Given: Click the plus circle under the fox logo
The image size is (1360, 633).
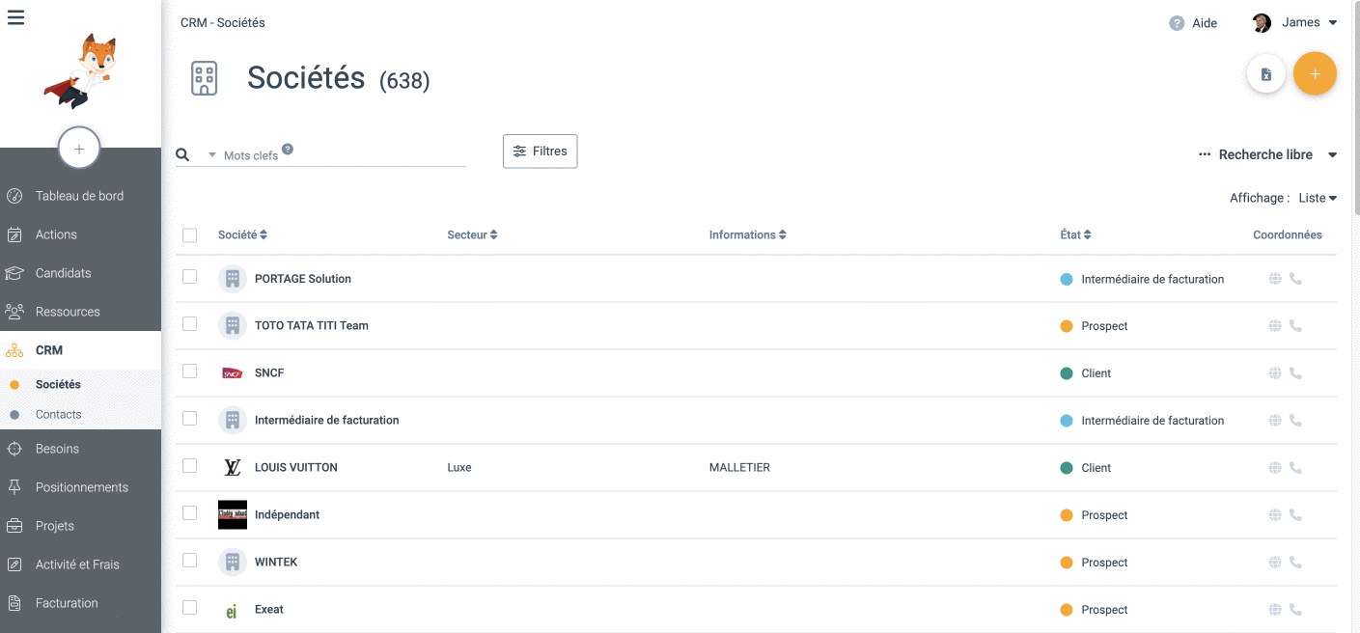Looking at the screenshot, I should click(x=79, y=149).
